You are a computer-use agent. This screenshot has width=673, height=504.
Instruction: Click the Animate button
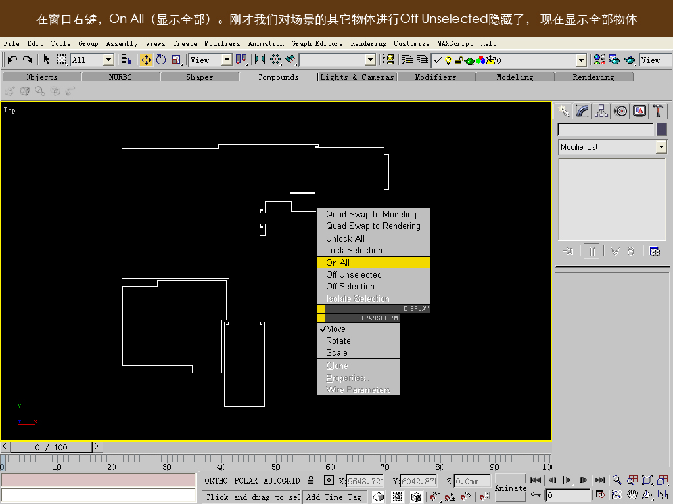click(510, 488)
